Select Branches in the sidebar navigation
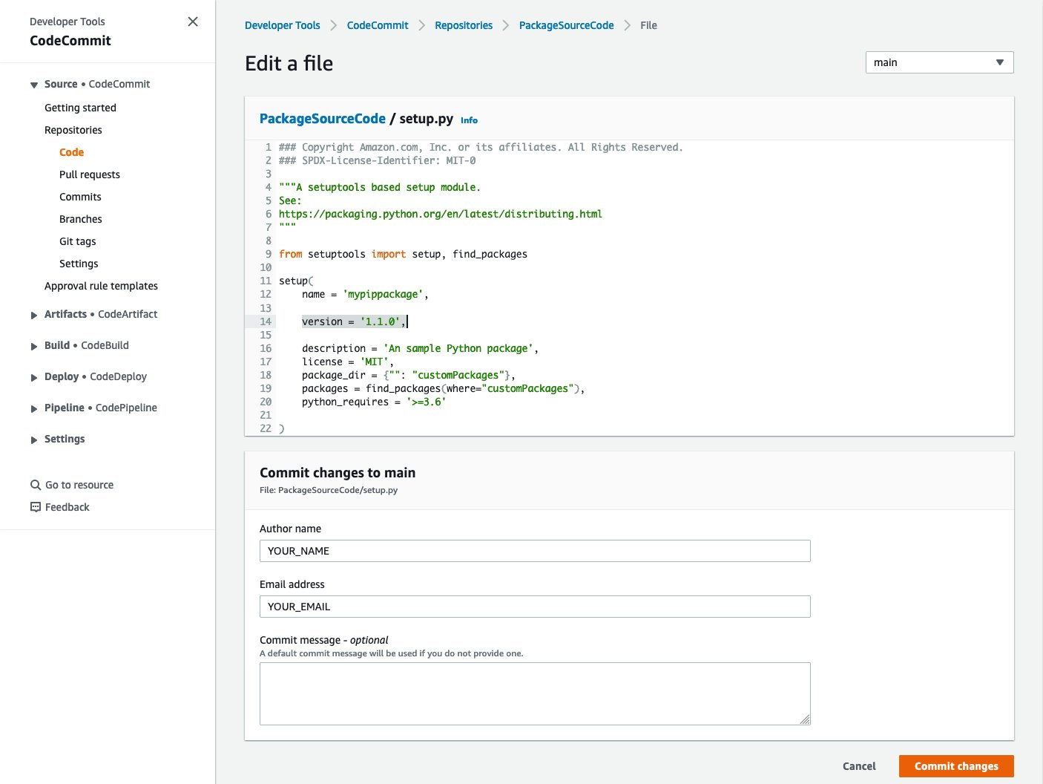1043x784 pixels. (80, 219)
